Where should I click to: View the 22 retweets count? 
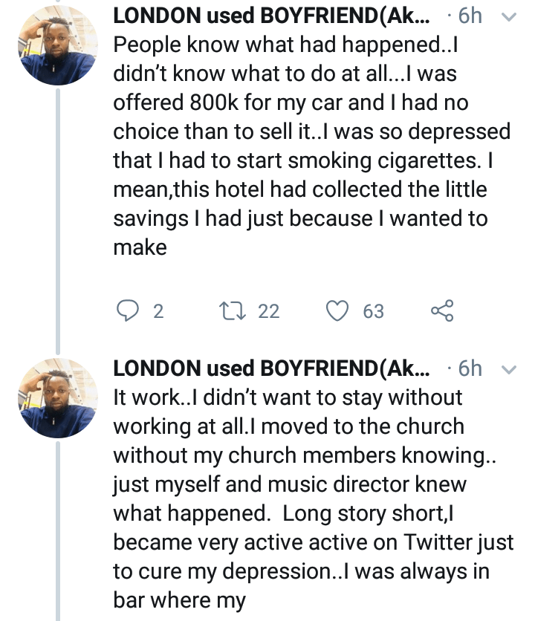(x=268, y=311)
